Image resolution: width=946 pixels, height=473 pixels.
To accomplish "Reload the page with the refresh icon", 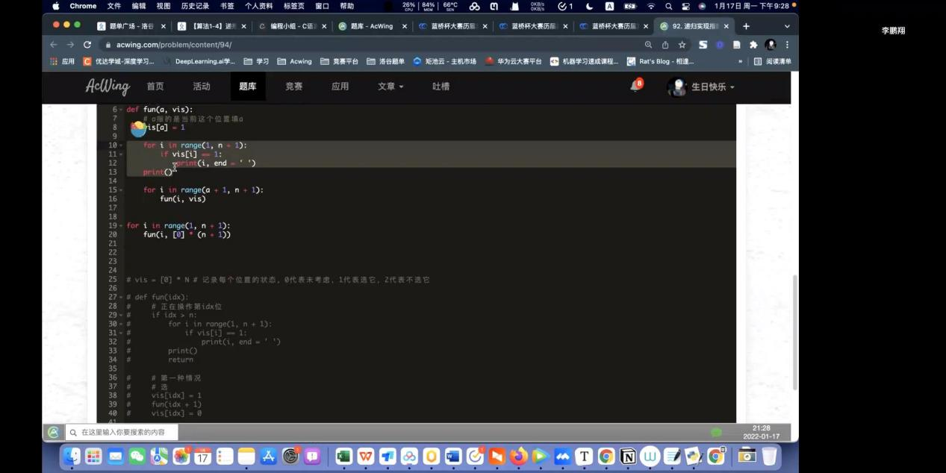I will (87, 45).
